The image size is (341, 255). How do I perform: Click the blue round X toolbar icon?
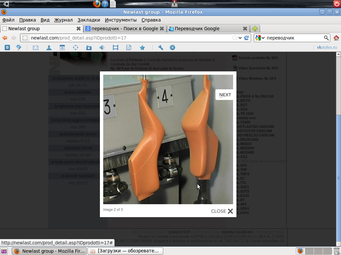tap(172, 47)
